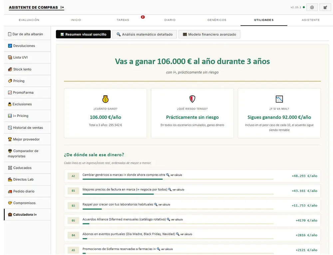Click the B1 row progress bar
Screen dimensions: 333x255
[178, 194]
